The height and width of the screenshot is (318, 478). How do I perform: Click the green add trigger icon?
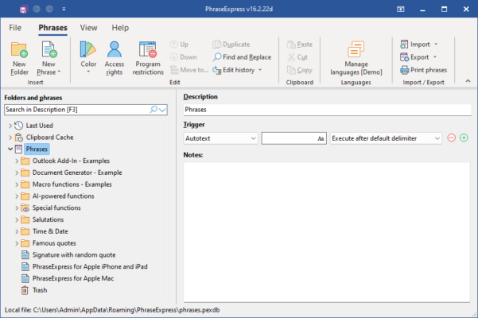click(x=464, y=138)
